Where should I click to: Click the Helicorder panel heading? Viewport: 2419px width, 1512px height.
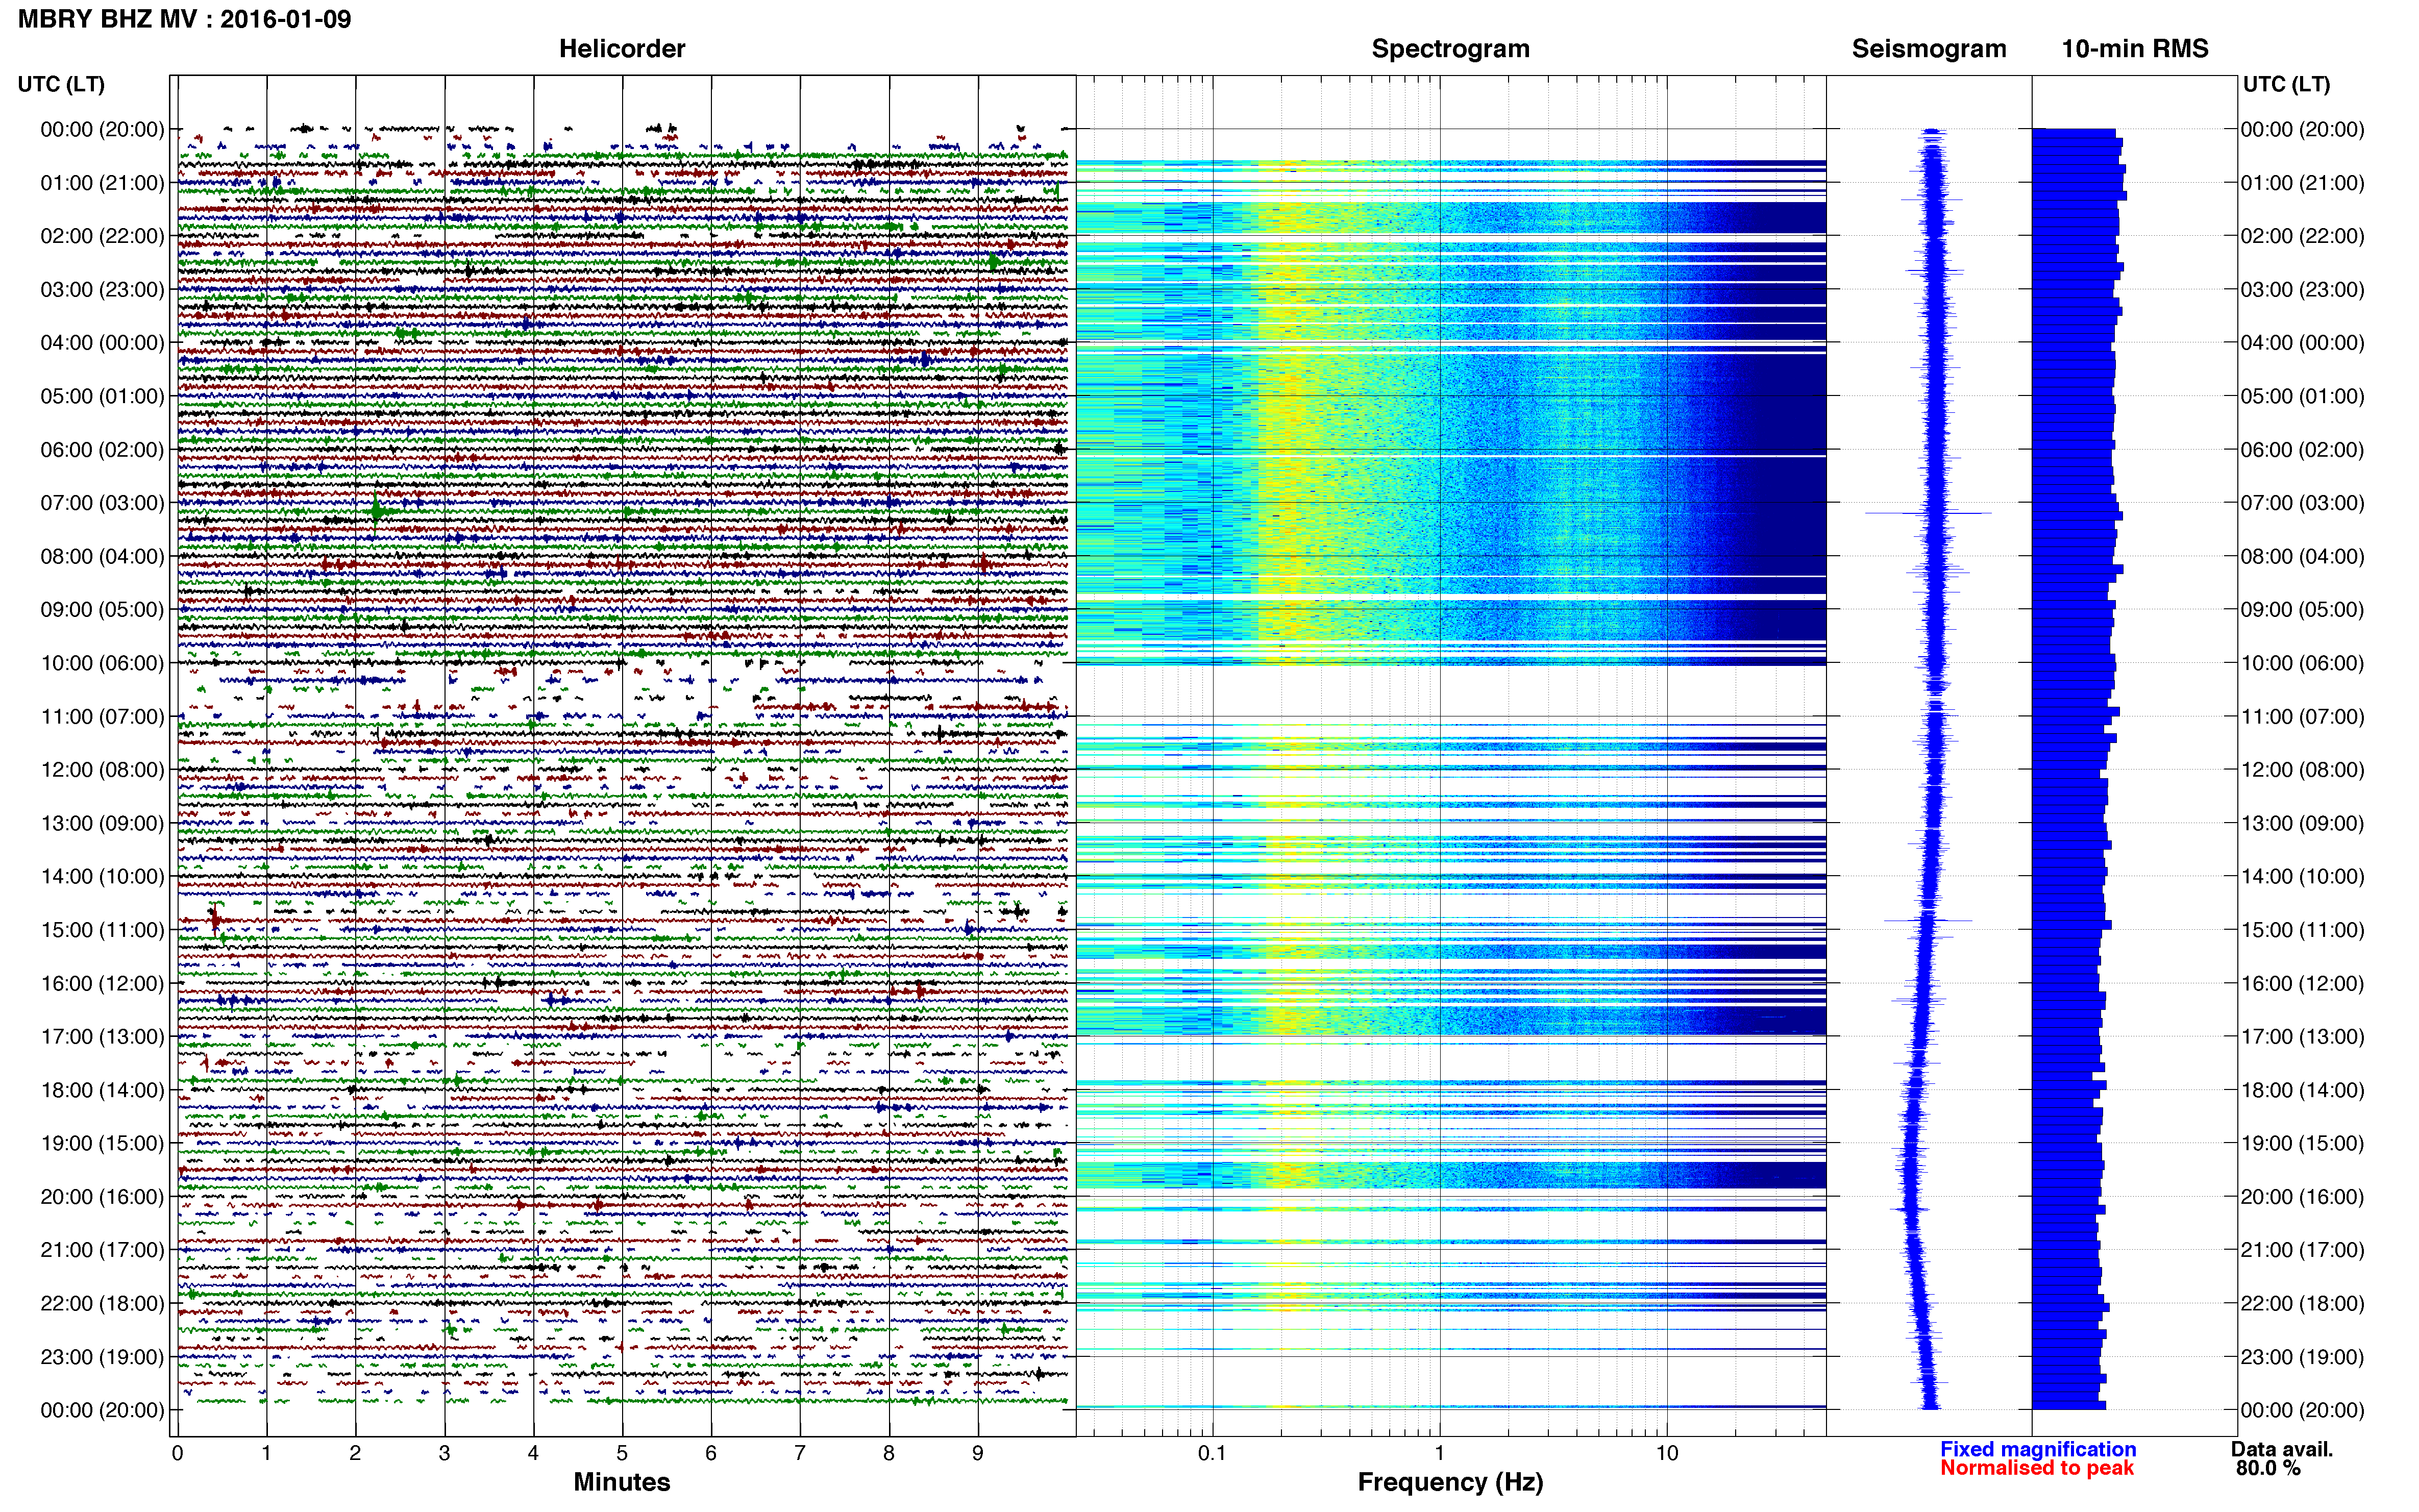tap(622, 49)
